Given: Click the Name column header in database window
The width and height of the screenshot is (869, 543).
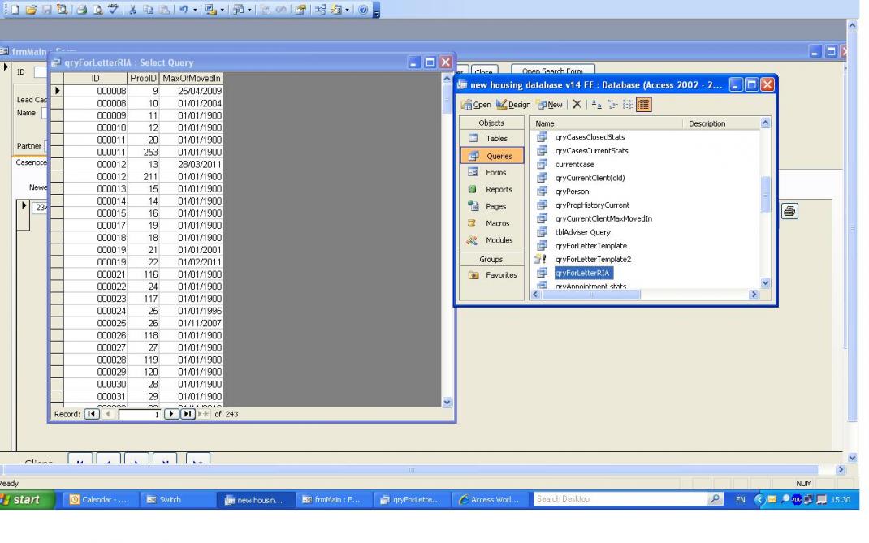Looking at the screenshot, I should coord(607,123).
